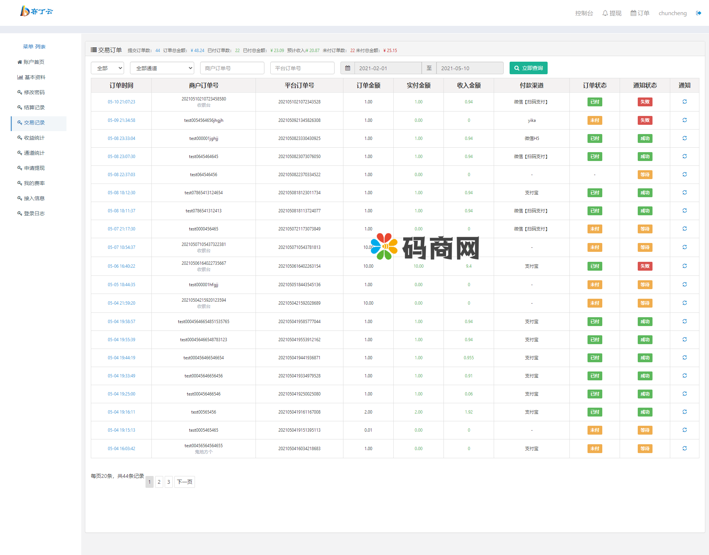The height and width of the screenshot is (555, 709).
Task: Click the 布丁云 logo
Action: pos(36,11)
